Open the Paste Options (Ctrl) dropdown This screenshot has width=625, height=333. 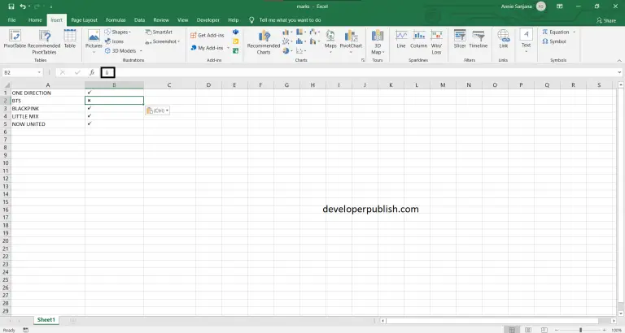pyautogui.click(x=157, y=110)
